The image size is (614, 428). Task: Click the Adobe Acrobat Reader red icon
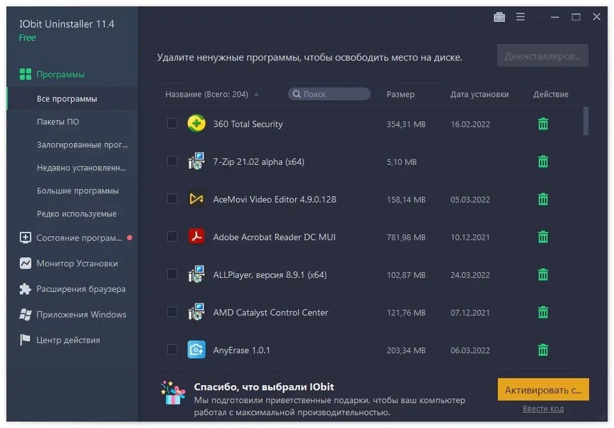(197, 236)
